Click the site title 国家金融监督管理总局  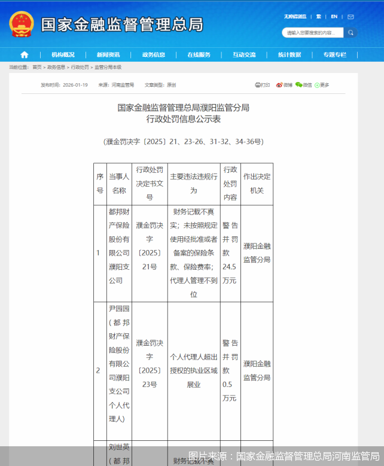click(x=122, y=25)
